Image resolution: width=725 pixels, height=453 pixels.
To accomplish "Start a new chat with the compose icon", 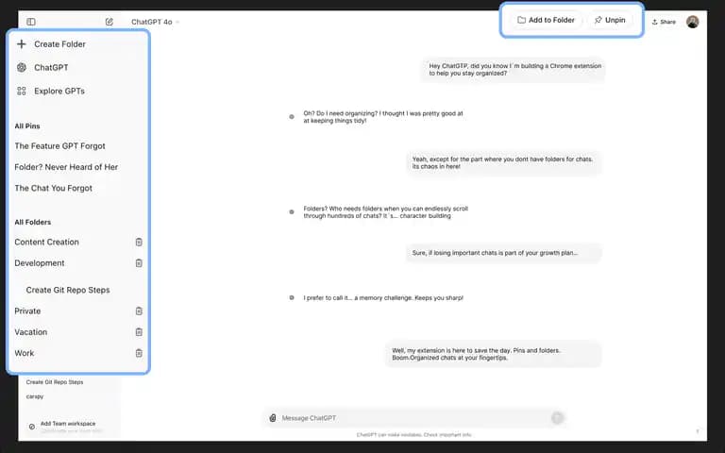I will 110,22.
